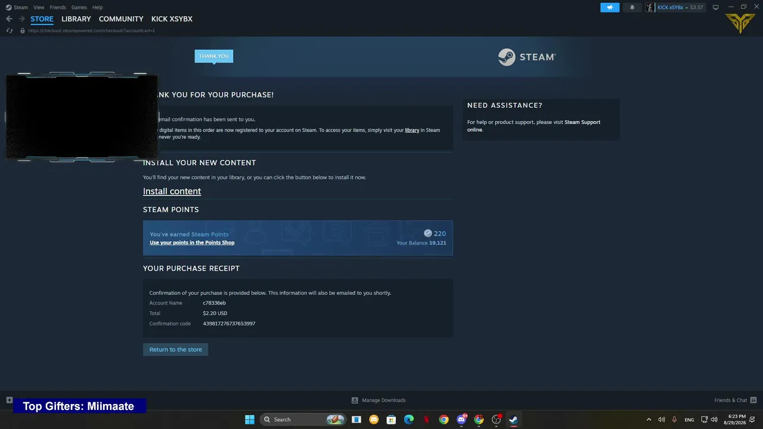The width and height of the screenshot is (763, 429).
Task: Open the Games menu
Action: point(79,8)
